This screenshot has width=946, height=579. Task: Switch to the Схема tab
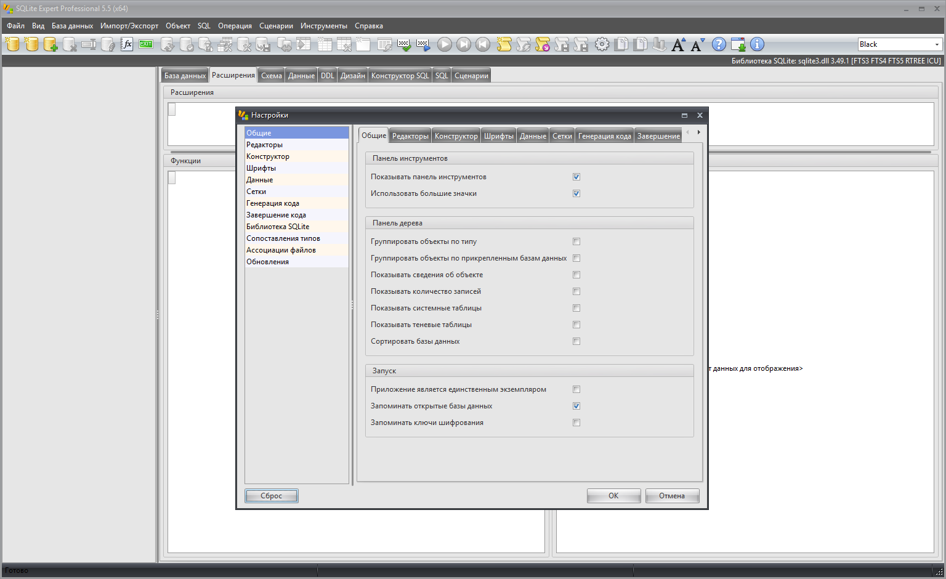click(271, 76)
